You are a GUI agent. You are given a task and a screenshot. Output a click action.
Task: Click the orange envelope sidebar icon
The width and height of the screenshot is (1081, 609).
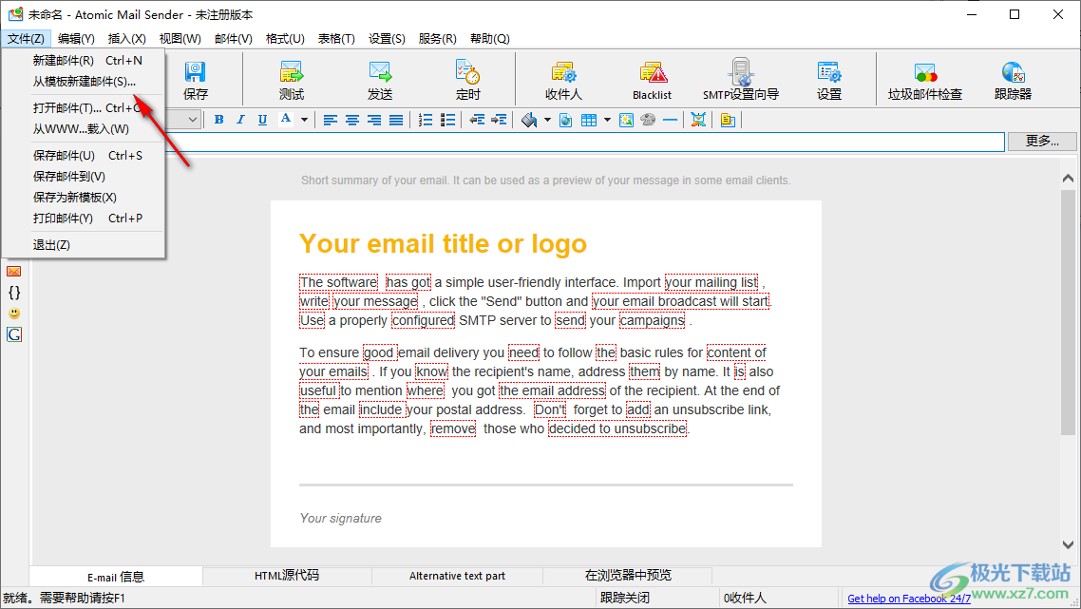click(14, 272)
